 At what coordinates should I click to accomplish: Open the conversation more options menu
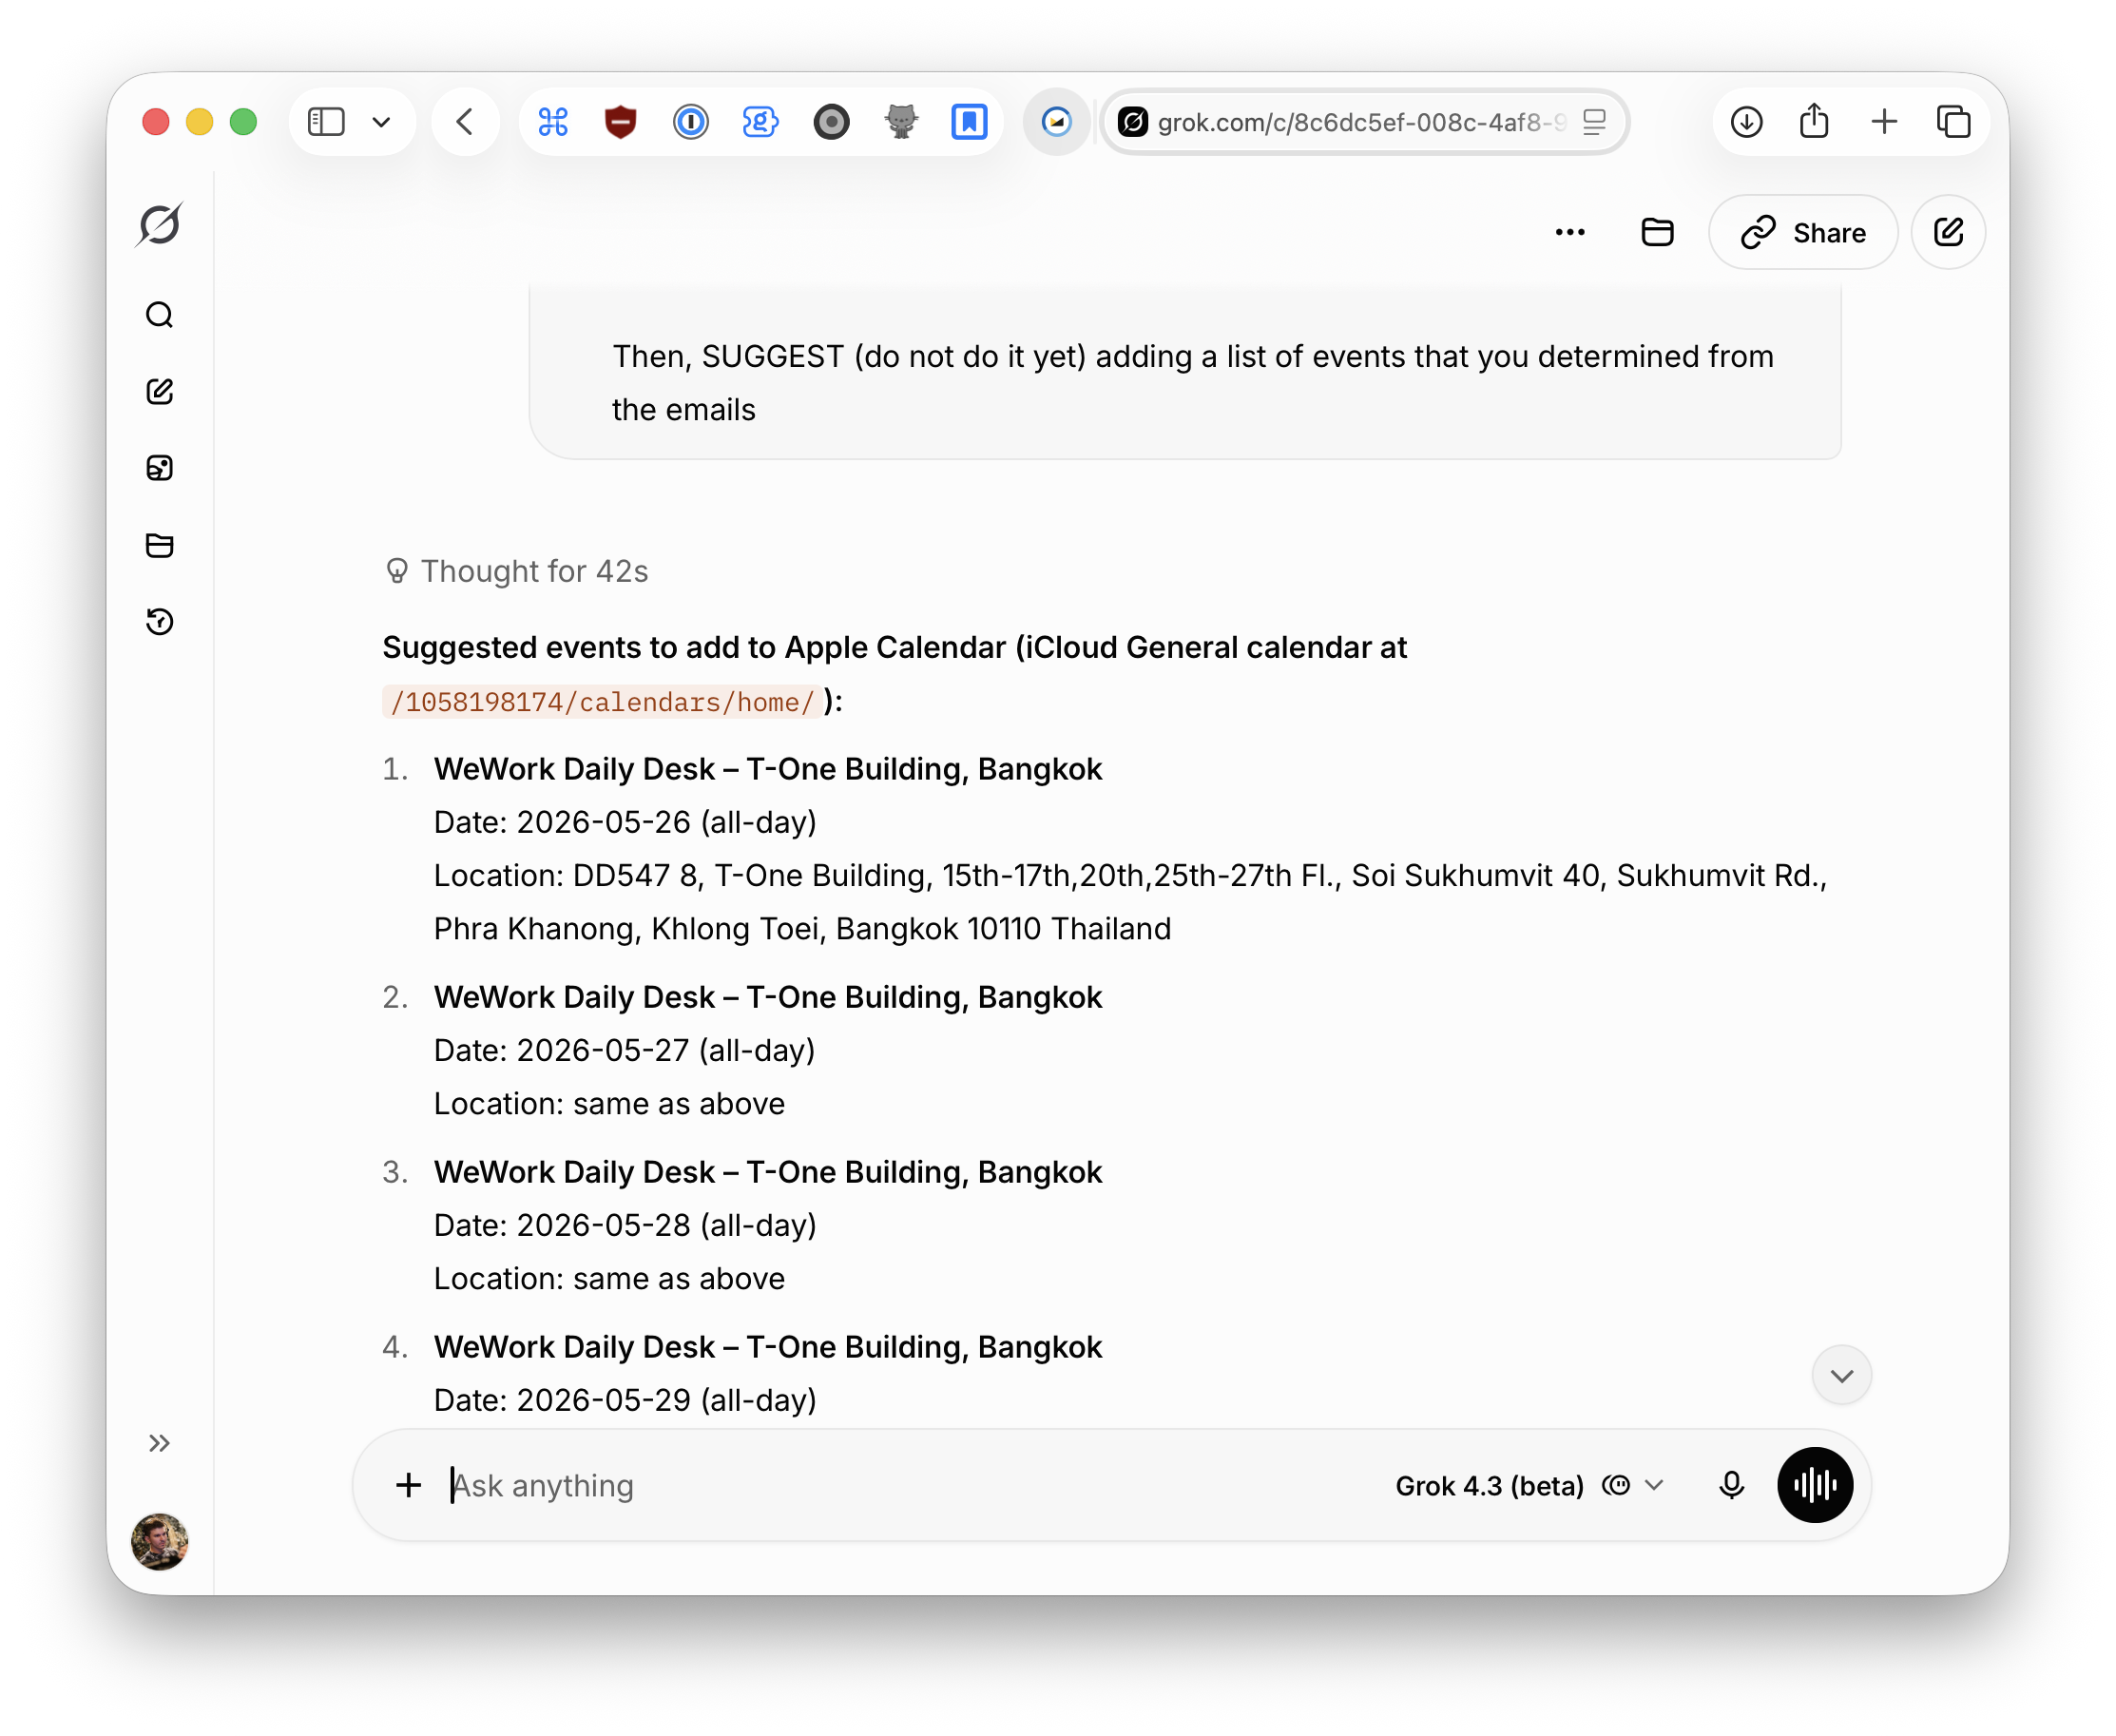click(x=1570, y=233)
